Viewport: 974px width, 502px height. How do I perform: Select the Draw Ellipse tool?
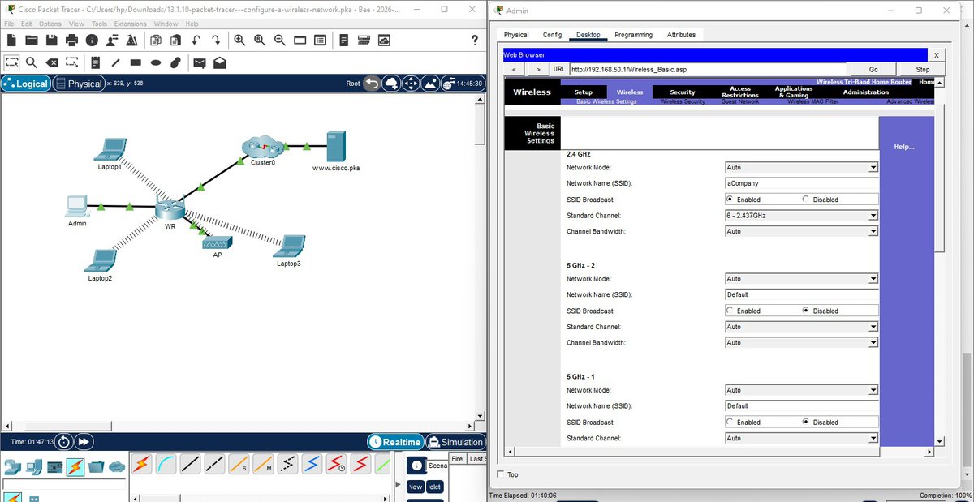click(155, 62)
